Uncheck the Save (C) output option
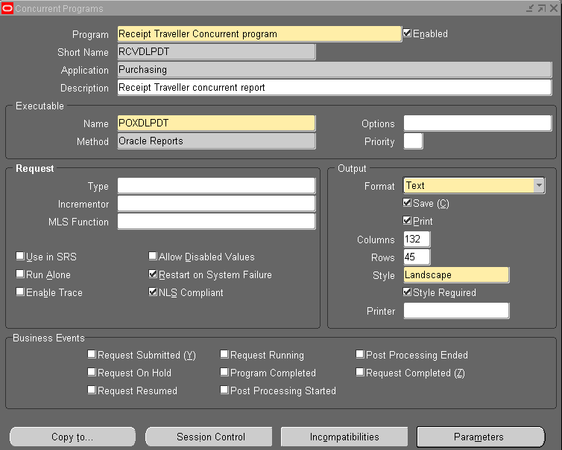 [407, 203]
